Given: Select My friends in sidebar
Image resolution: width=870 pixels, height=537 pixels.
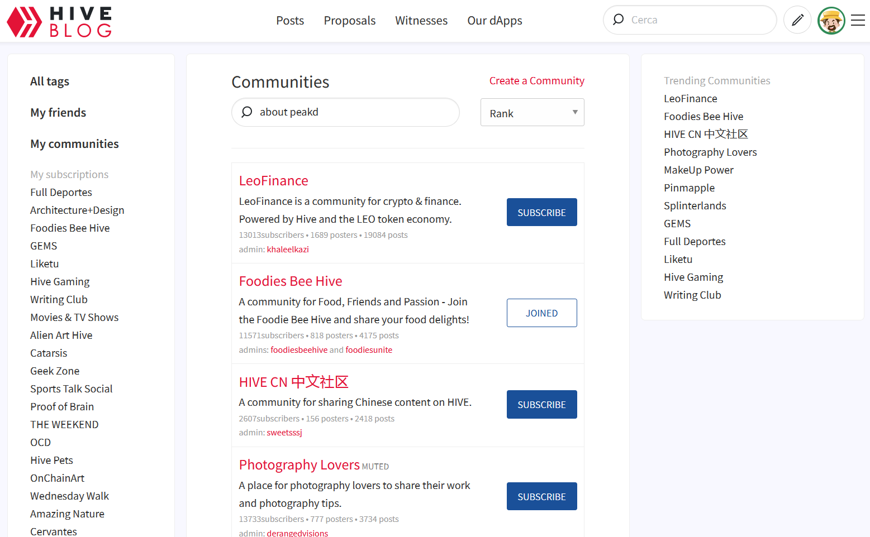Looking at the screenshot, I should [x=58, y=113].
